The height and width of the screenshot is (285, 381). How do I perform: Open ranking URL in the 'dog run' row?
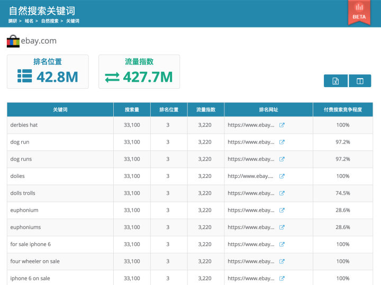click(251, 142)
